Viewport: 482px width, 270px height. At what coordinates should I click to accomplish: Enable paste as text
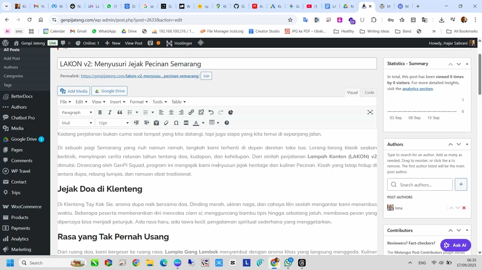[156, 123]
